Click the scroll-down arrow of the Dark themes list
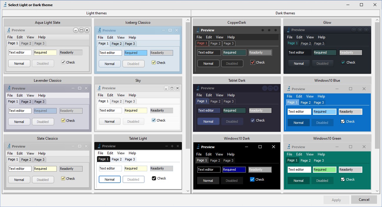Image resolution: width=382 pixels, height=207 pixels. point(377,191)
